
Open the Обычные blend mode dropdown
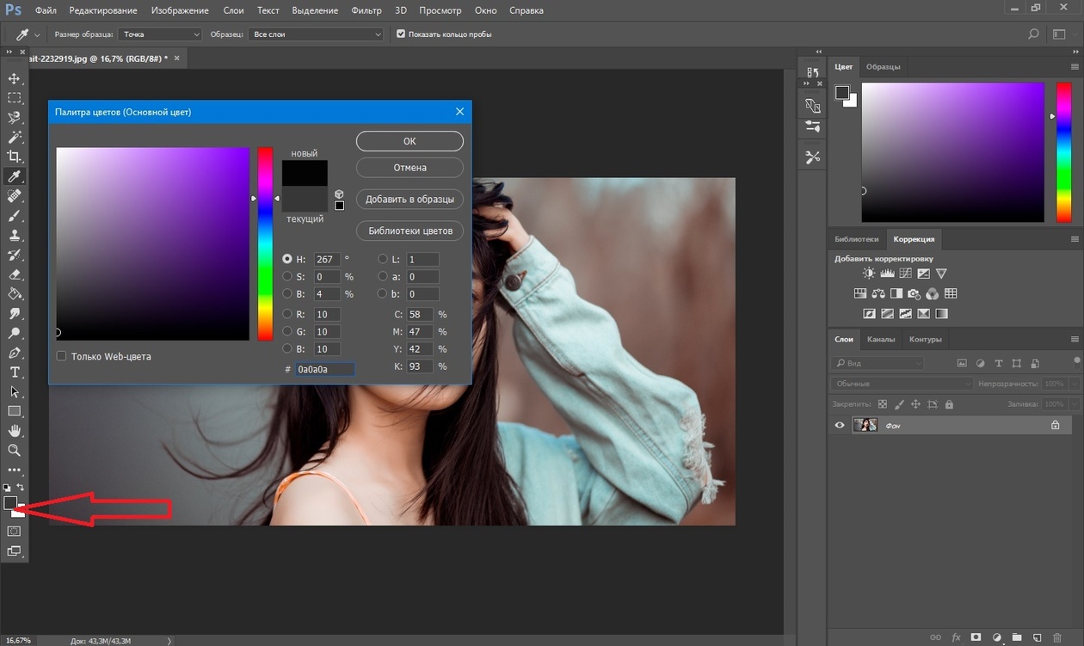(902, 384)
